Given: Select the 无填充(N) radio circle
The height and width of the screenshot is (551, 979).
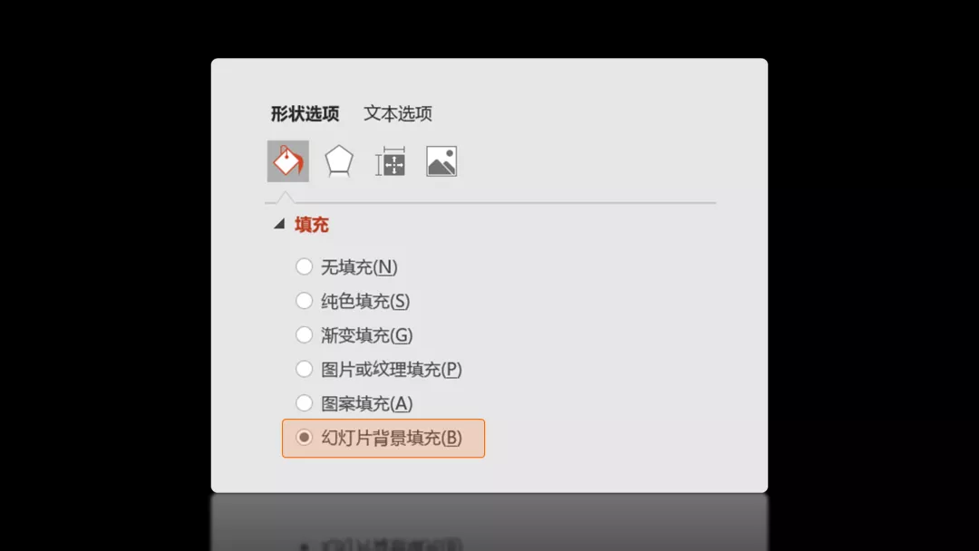Looking at the screenshot, I should click(x=304, y=266).
